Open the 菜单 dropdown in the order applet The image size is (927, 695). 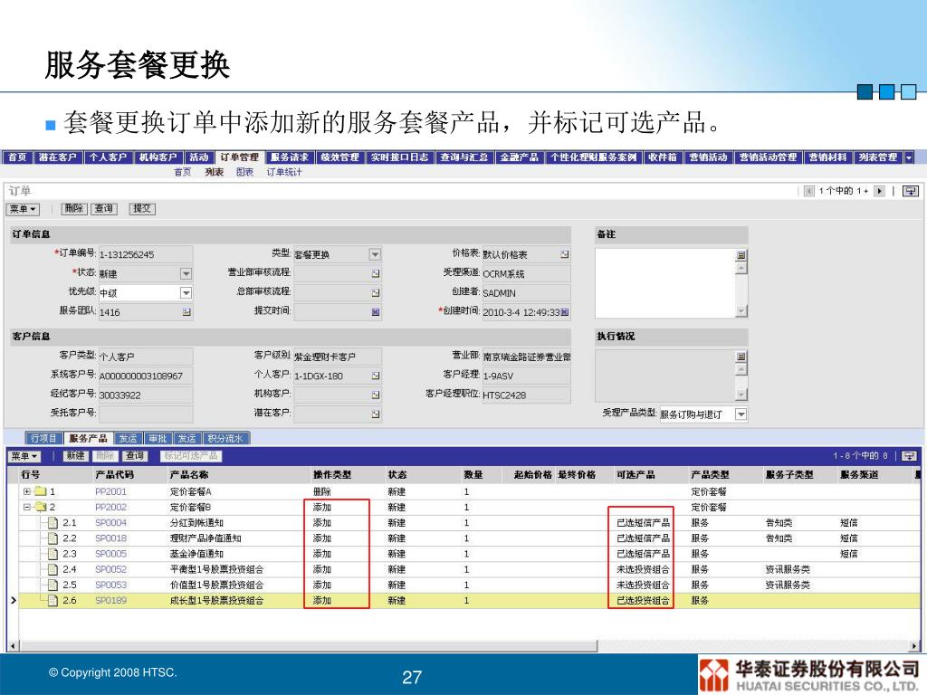23,209
